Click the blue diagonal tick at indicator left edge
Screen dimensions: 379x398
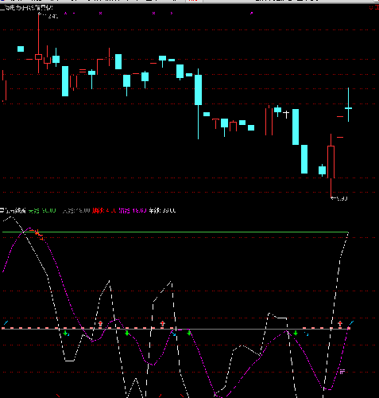(6, 323)
